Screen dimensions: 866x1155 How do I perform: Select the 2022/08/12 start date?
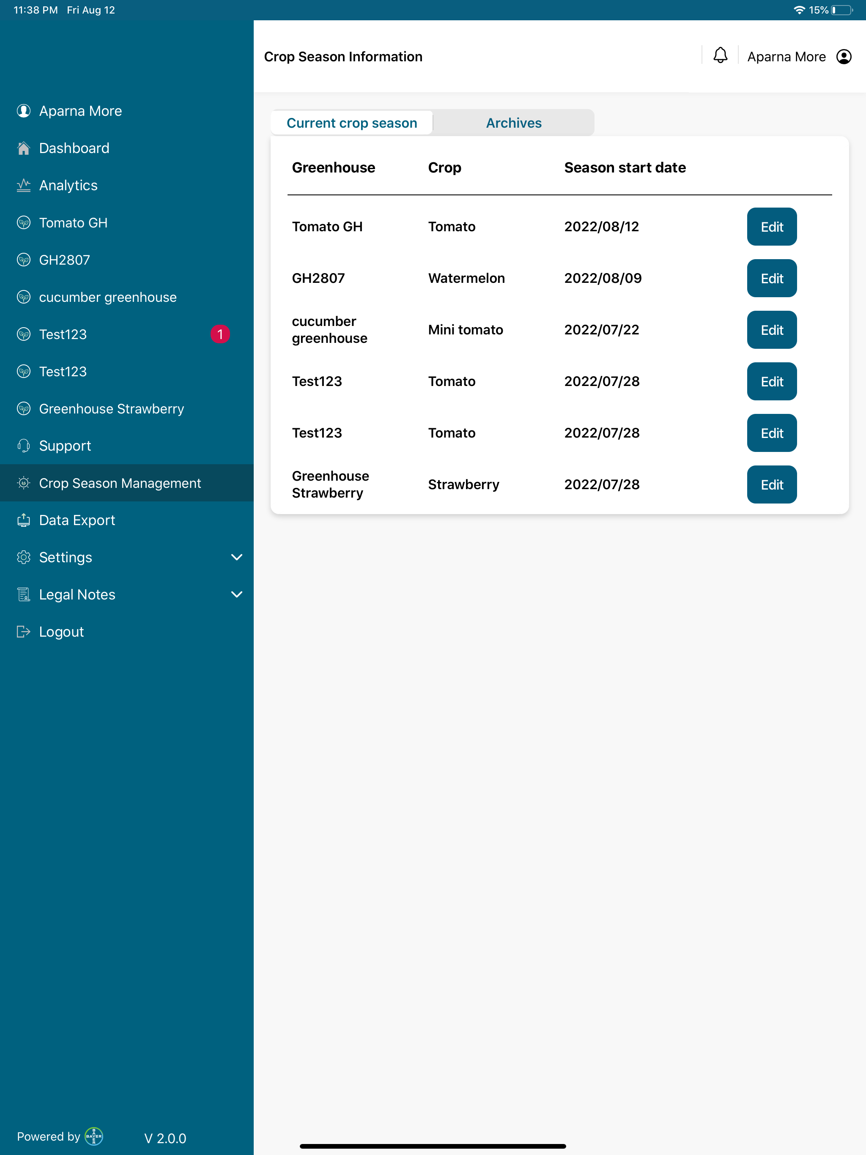point(601,227)
